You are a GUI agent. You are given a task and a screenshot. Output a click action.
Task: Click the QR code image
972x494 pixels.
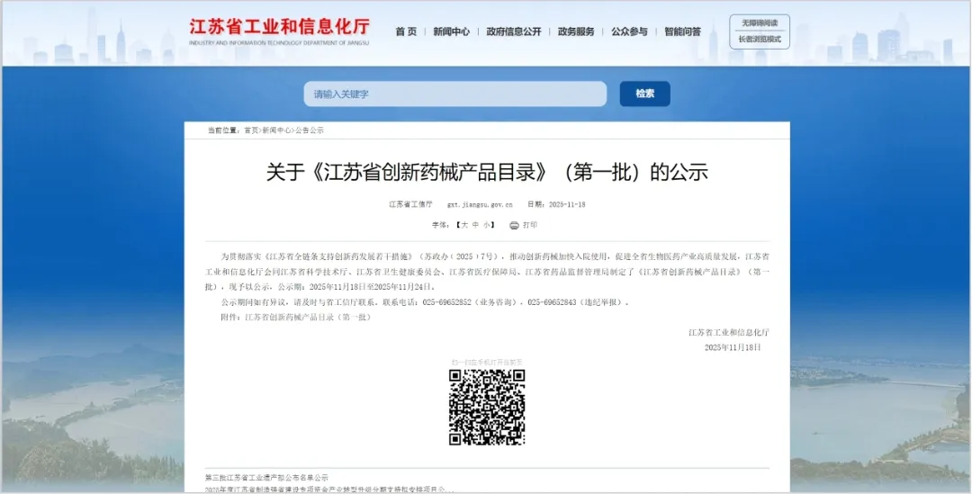(487, 408)
